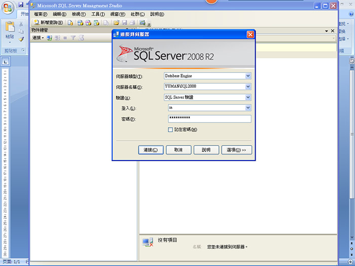Click the filter funnel icon in Object Explorer
355x266 pixels.
73,38
